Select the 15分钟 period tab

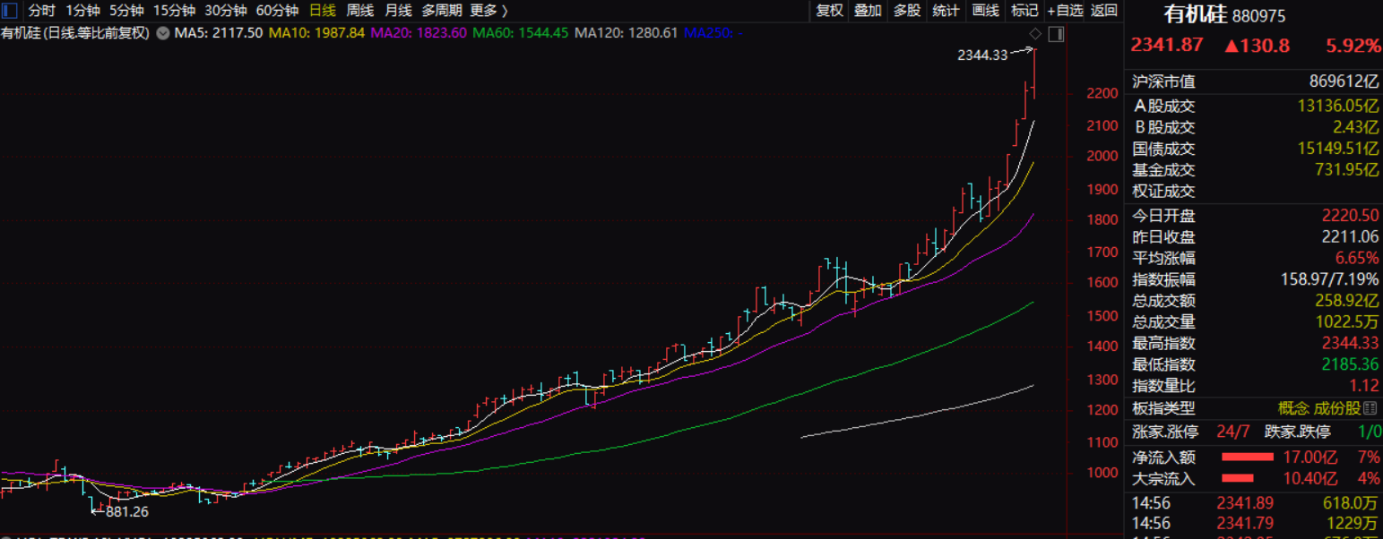point(174,11)
